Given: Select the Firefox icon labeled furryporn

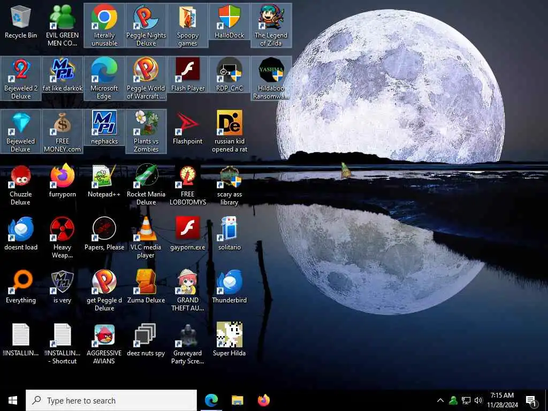Looking at the screenshot, I should tap(62, 180).
